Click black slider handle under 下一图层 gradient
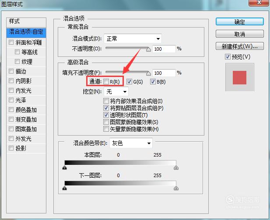The height and width of the screenshot is (220, 270). (x=65, y=188)
